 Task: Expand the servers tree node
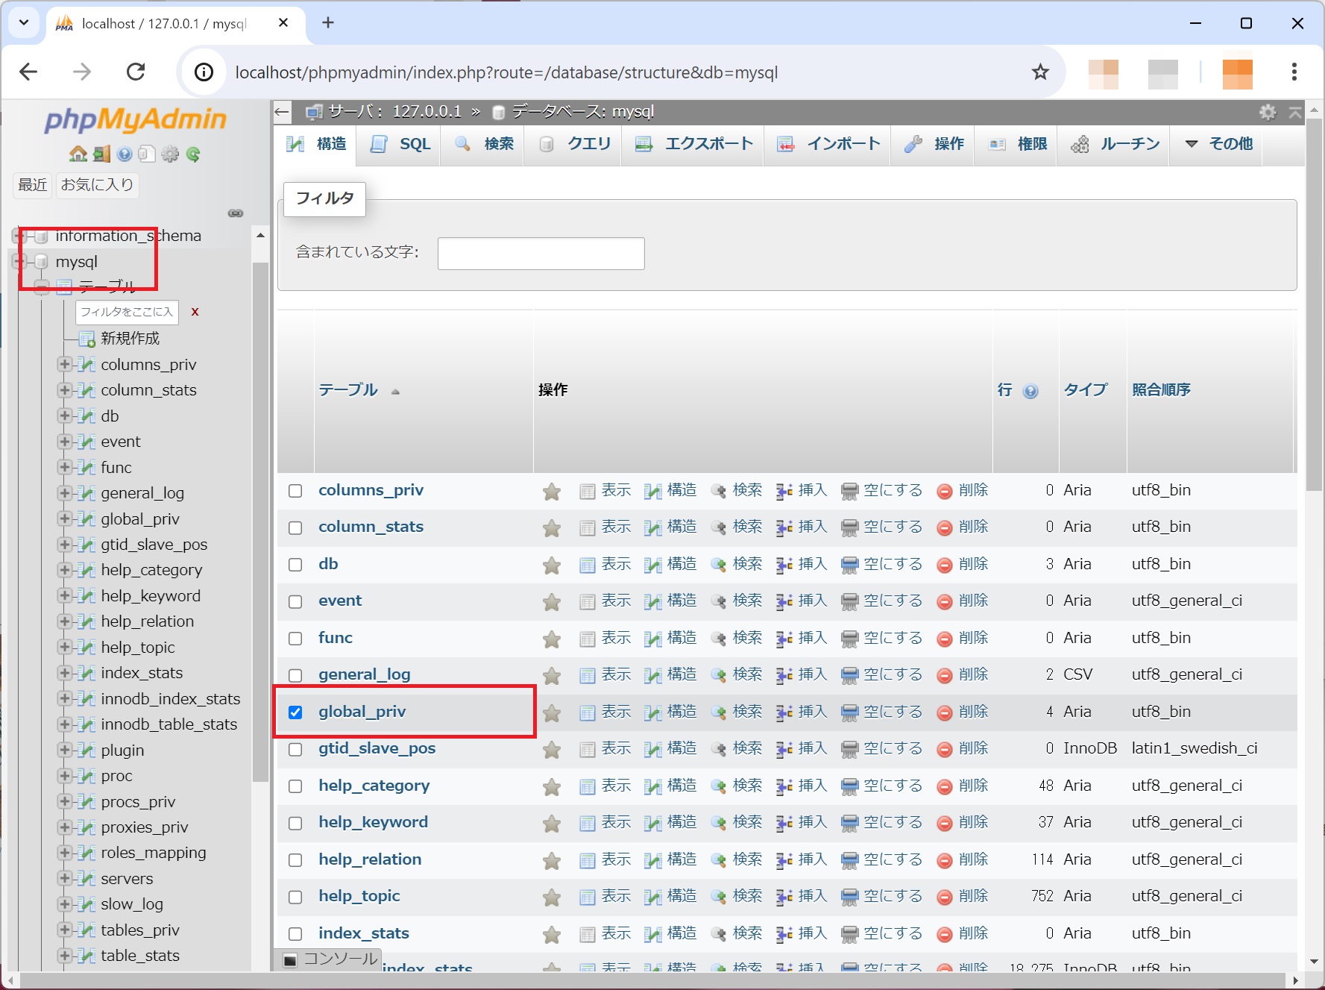64,878
